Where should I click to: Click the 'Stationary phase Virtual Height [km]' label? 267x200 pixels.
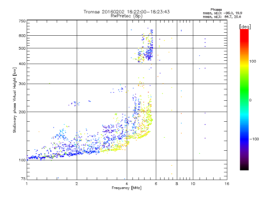pos(15,100)
